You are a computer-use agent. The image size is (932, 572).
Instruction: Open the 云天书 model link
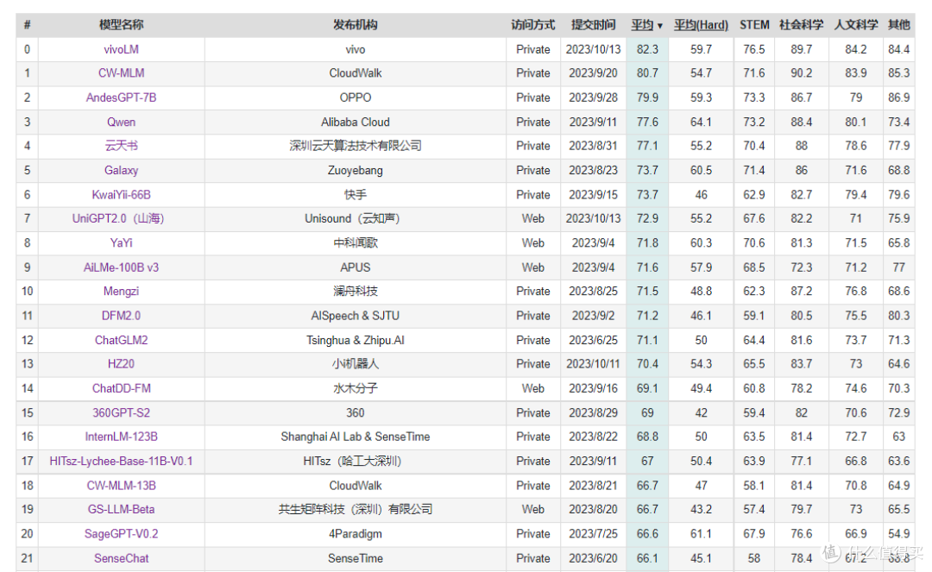click(x=122, y=146)
